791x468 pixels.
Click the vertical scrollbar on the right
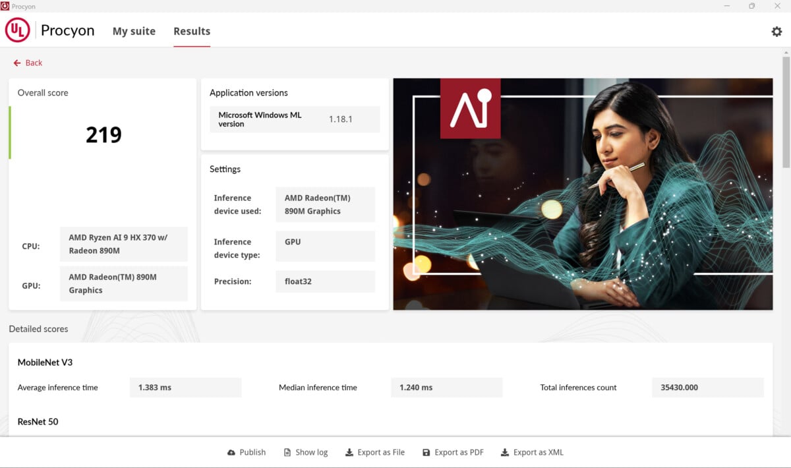(786, 112)
